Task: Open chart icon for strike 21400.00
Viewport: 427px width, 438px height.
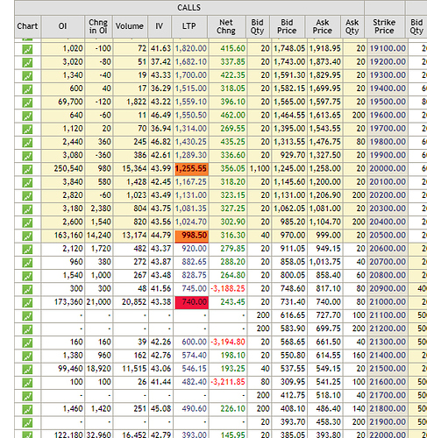Action: tap(27, 356)
